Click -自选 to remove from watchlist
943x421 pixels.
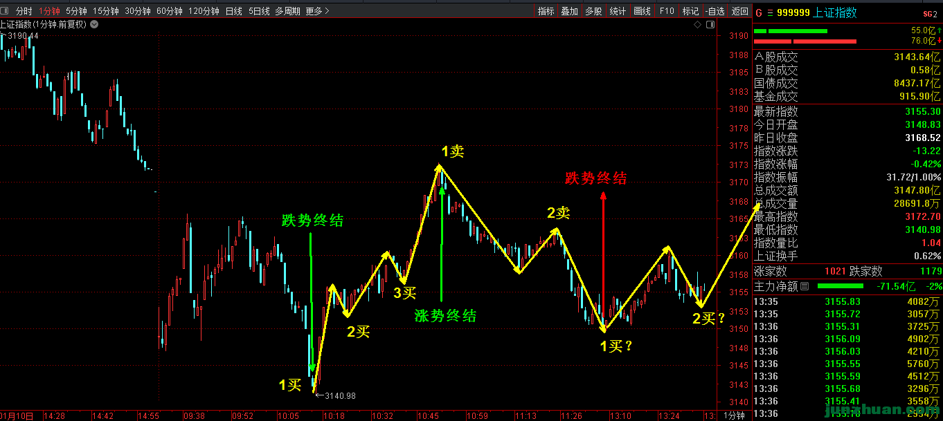715,11
